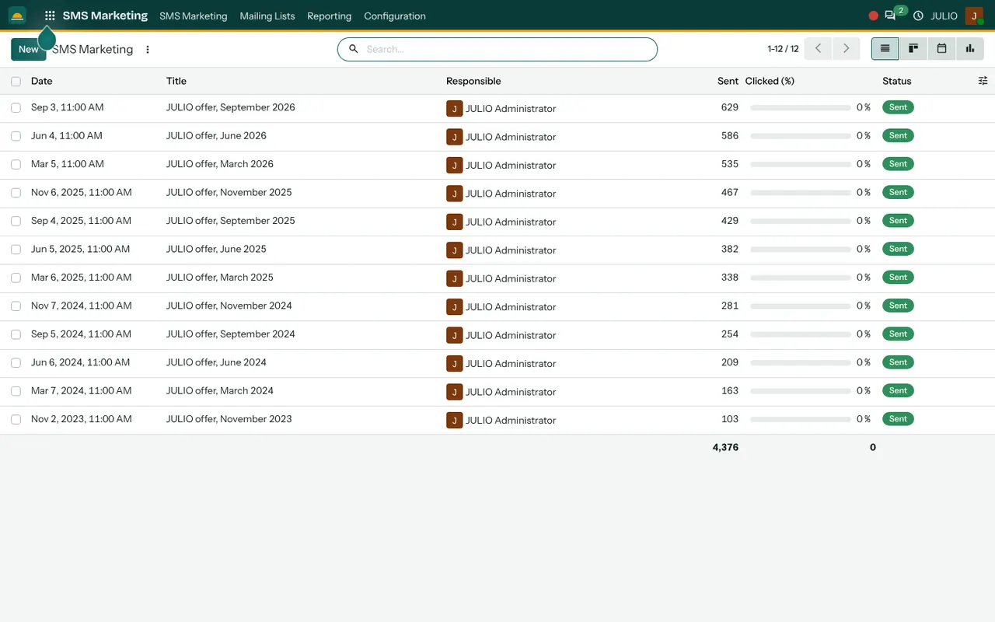Create a New SMS mailing

click(29, 49)
